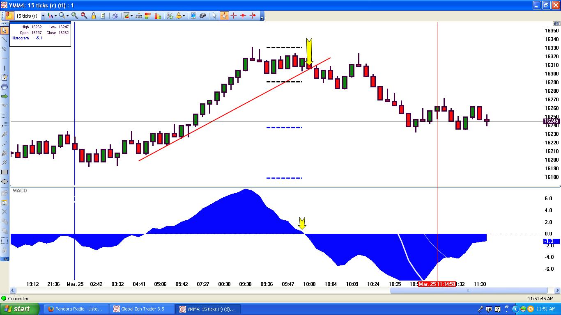Click the yellow arrow above price candles
Image resolution: width=561 pixels, height=315 pixels.
(309, 51)
